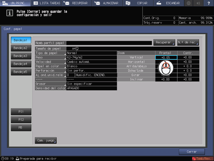Screen dimensions: 214x161
Task: Click the Humidific.:ENCEND. value
Action: click(x=96, y=75)
